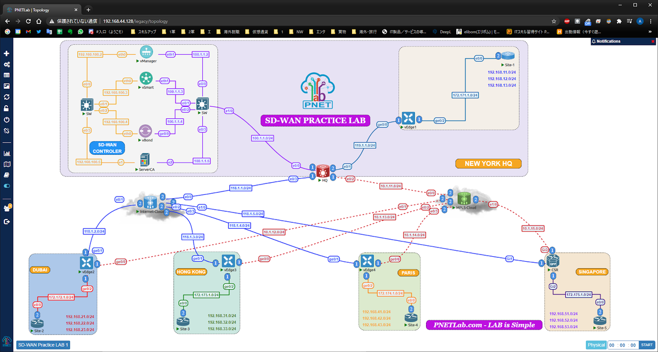The width and height of the screenshot is (658, 352).
Task: Click the START timer button
Action: (646, 345)
